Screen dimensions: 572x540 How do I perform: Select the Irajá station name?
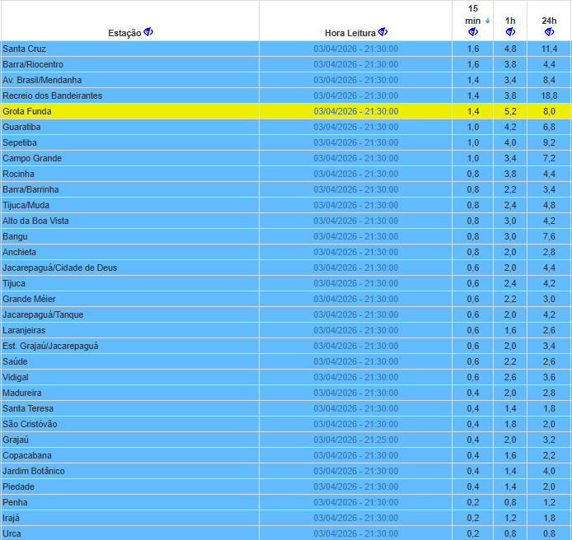click(11, 519)
